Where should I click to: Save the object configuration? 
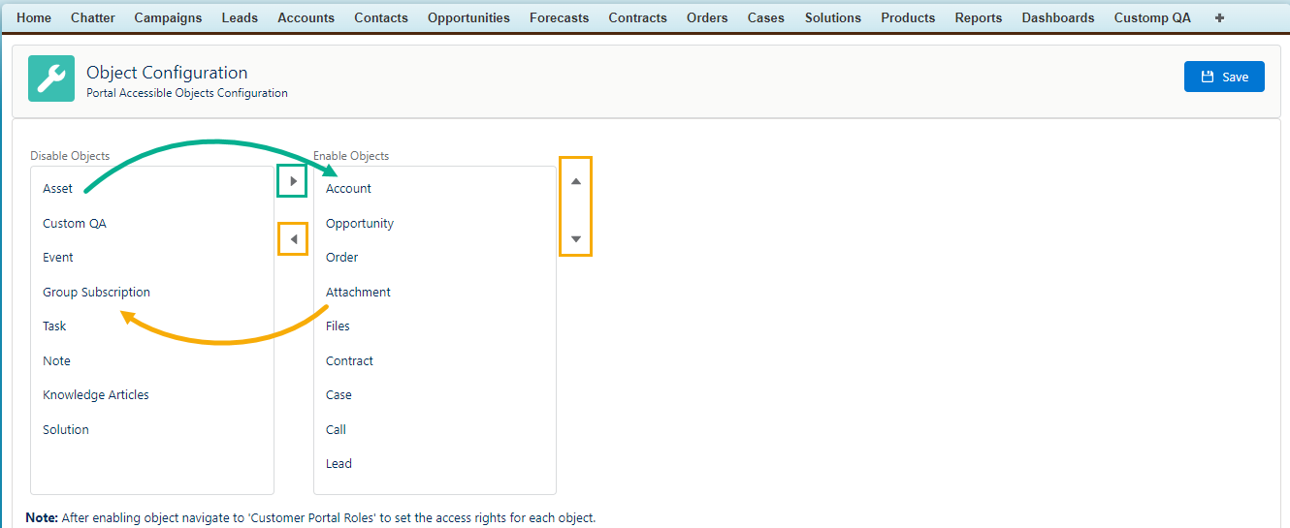1224,77
